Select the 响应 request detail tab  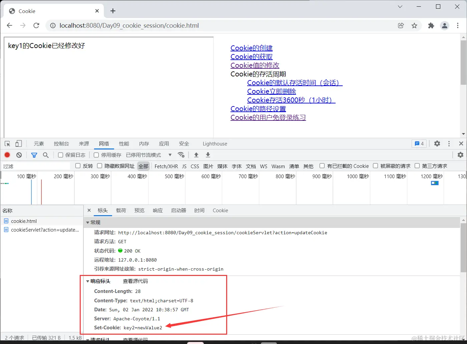click(158, 211)
